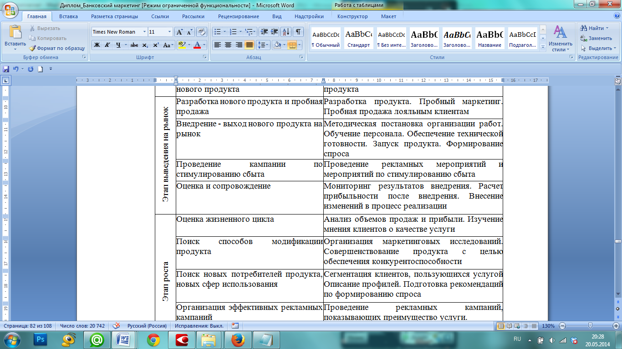Activate Формат по образцу format painter
The height and width of the screenshot is (349, 622).
(x=57, y=48)
